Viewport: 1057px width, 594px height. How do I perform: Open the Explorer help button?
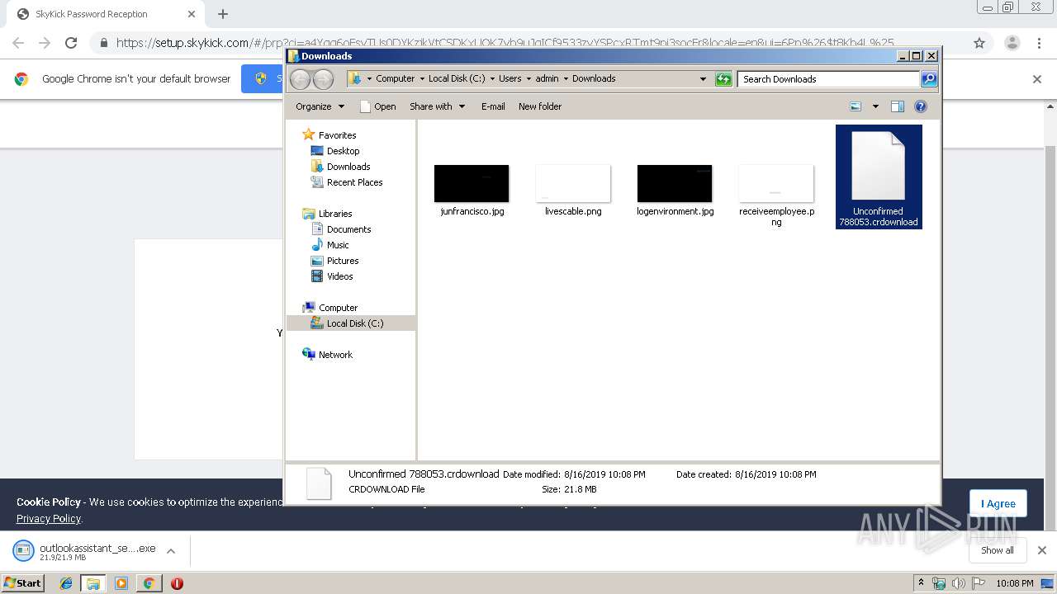click(921, 106)
